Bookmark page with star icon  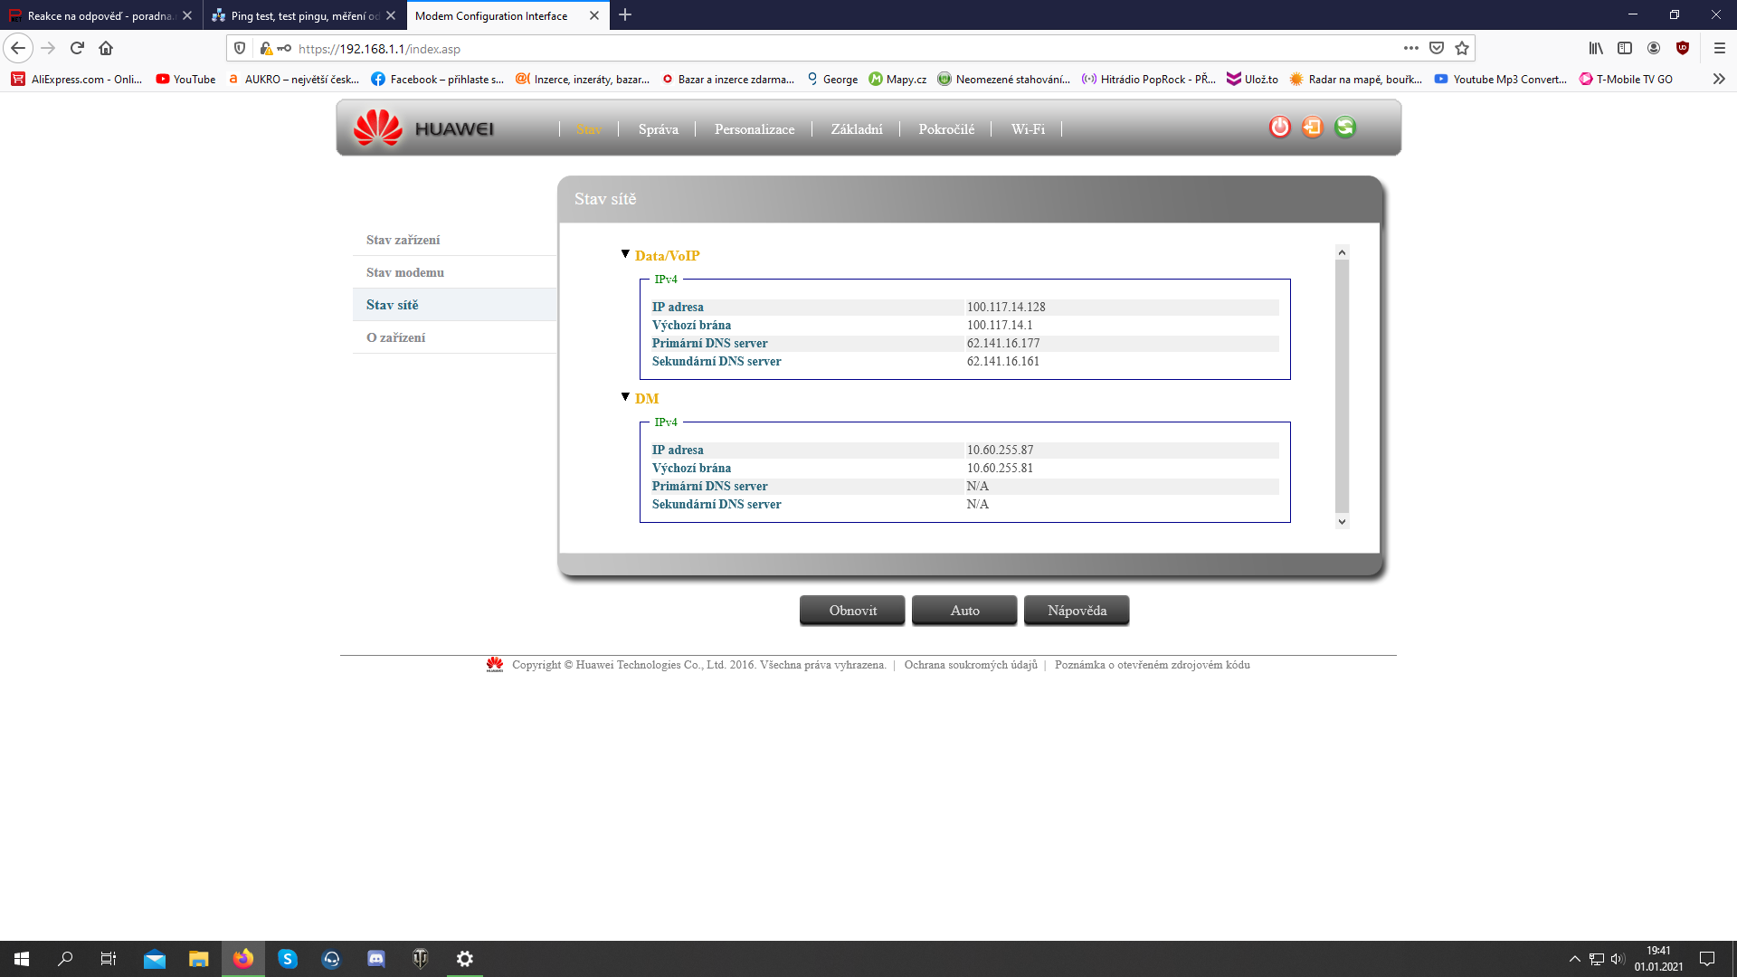(1462, 49)
